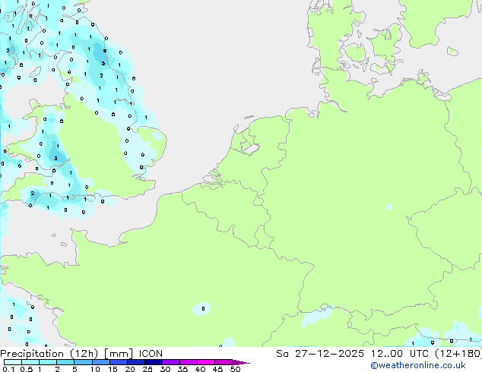Click the "25" legend scale label
The height and width of the screenshot is (372, 482).
[147, 369]
